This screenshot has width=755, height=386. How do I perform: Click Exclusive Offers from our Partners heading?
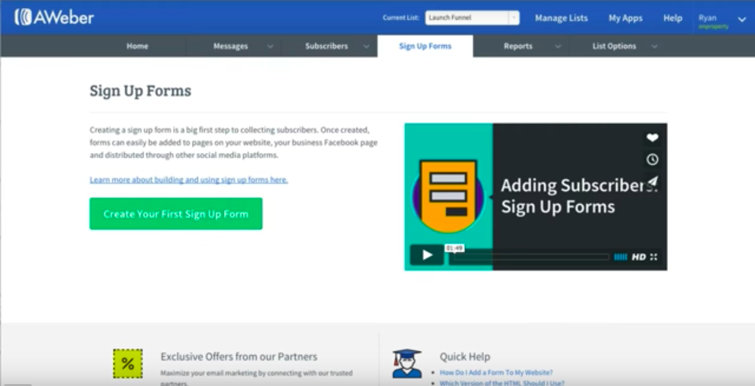(239, 357)
